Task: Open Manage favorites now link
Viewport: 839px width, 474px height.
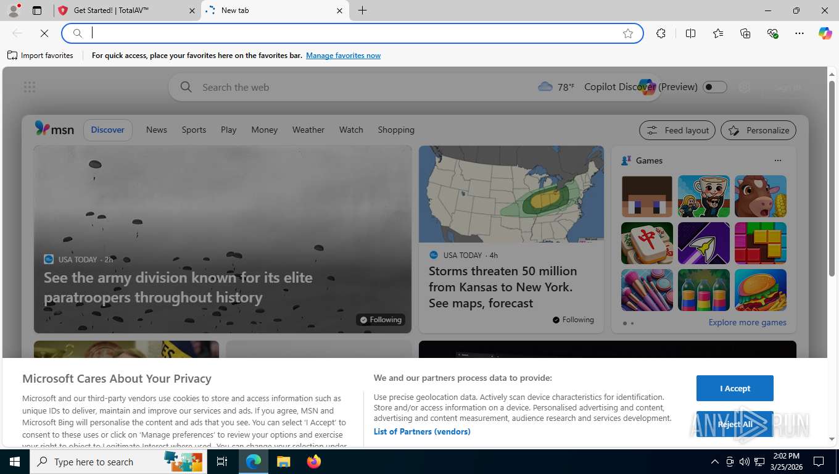Action: 343,56
